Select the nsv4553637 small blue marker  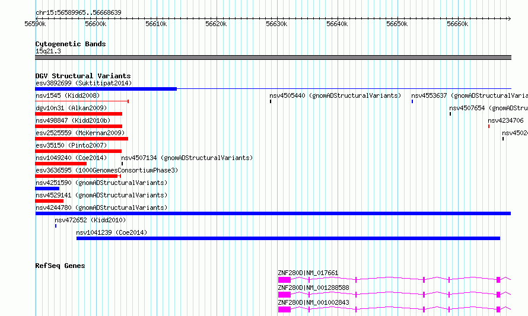[412, 101]
